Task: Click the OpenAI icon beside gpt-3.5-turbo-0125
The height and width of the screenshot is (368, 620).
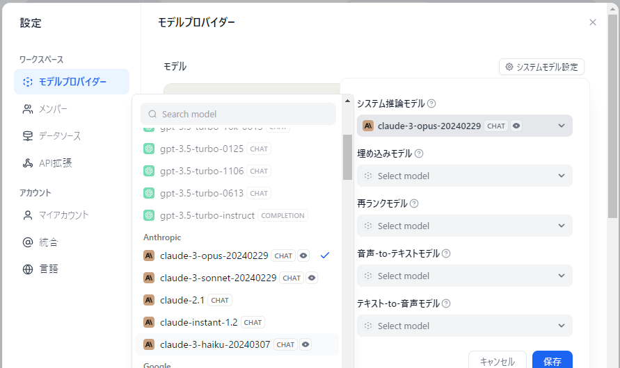Action: click(x=149, y=149)
